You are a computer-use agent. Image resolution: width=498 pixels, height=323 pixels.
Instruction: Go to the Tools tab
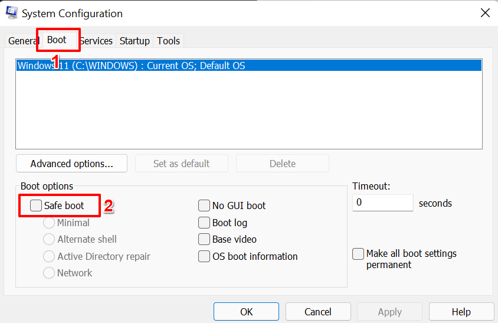point(168,41)
